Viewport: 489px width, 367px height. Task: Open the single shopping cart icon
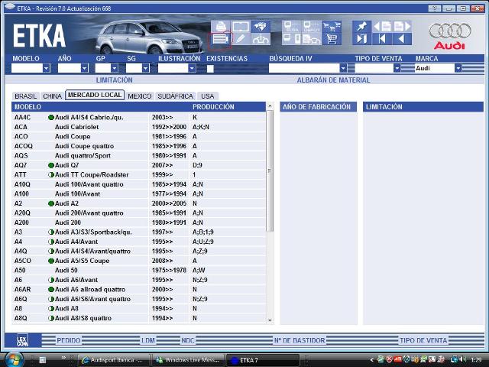click(332, 39)
